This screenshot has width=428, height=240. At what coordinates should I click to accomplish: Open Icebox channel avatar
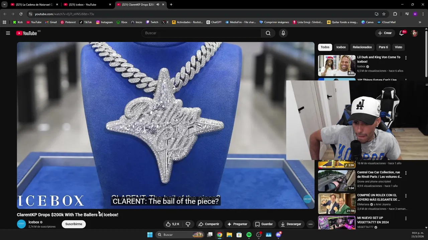pos(21,224)
